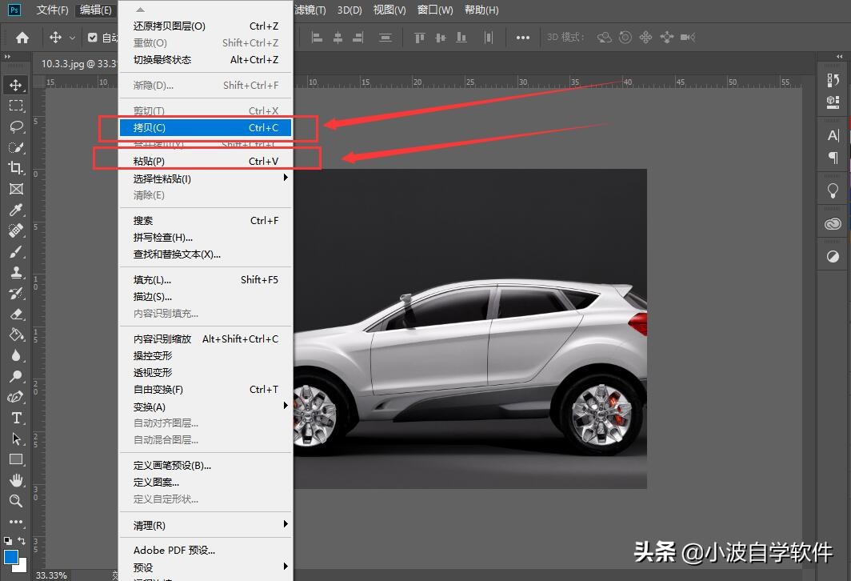
Task: Toggle the auto-select checkbox in options bar
Action: pyautogui.click(x=92, y=38)
